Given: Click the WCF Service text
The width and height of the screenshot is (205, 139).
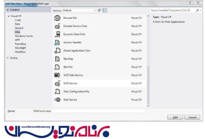Looking at the screenshot, I should [70, 83].
